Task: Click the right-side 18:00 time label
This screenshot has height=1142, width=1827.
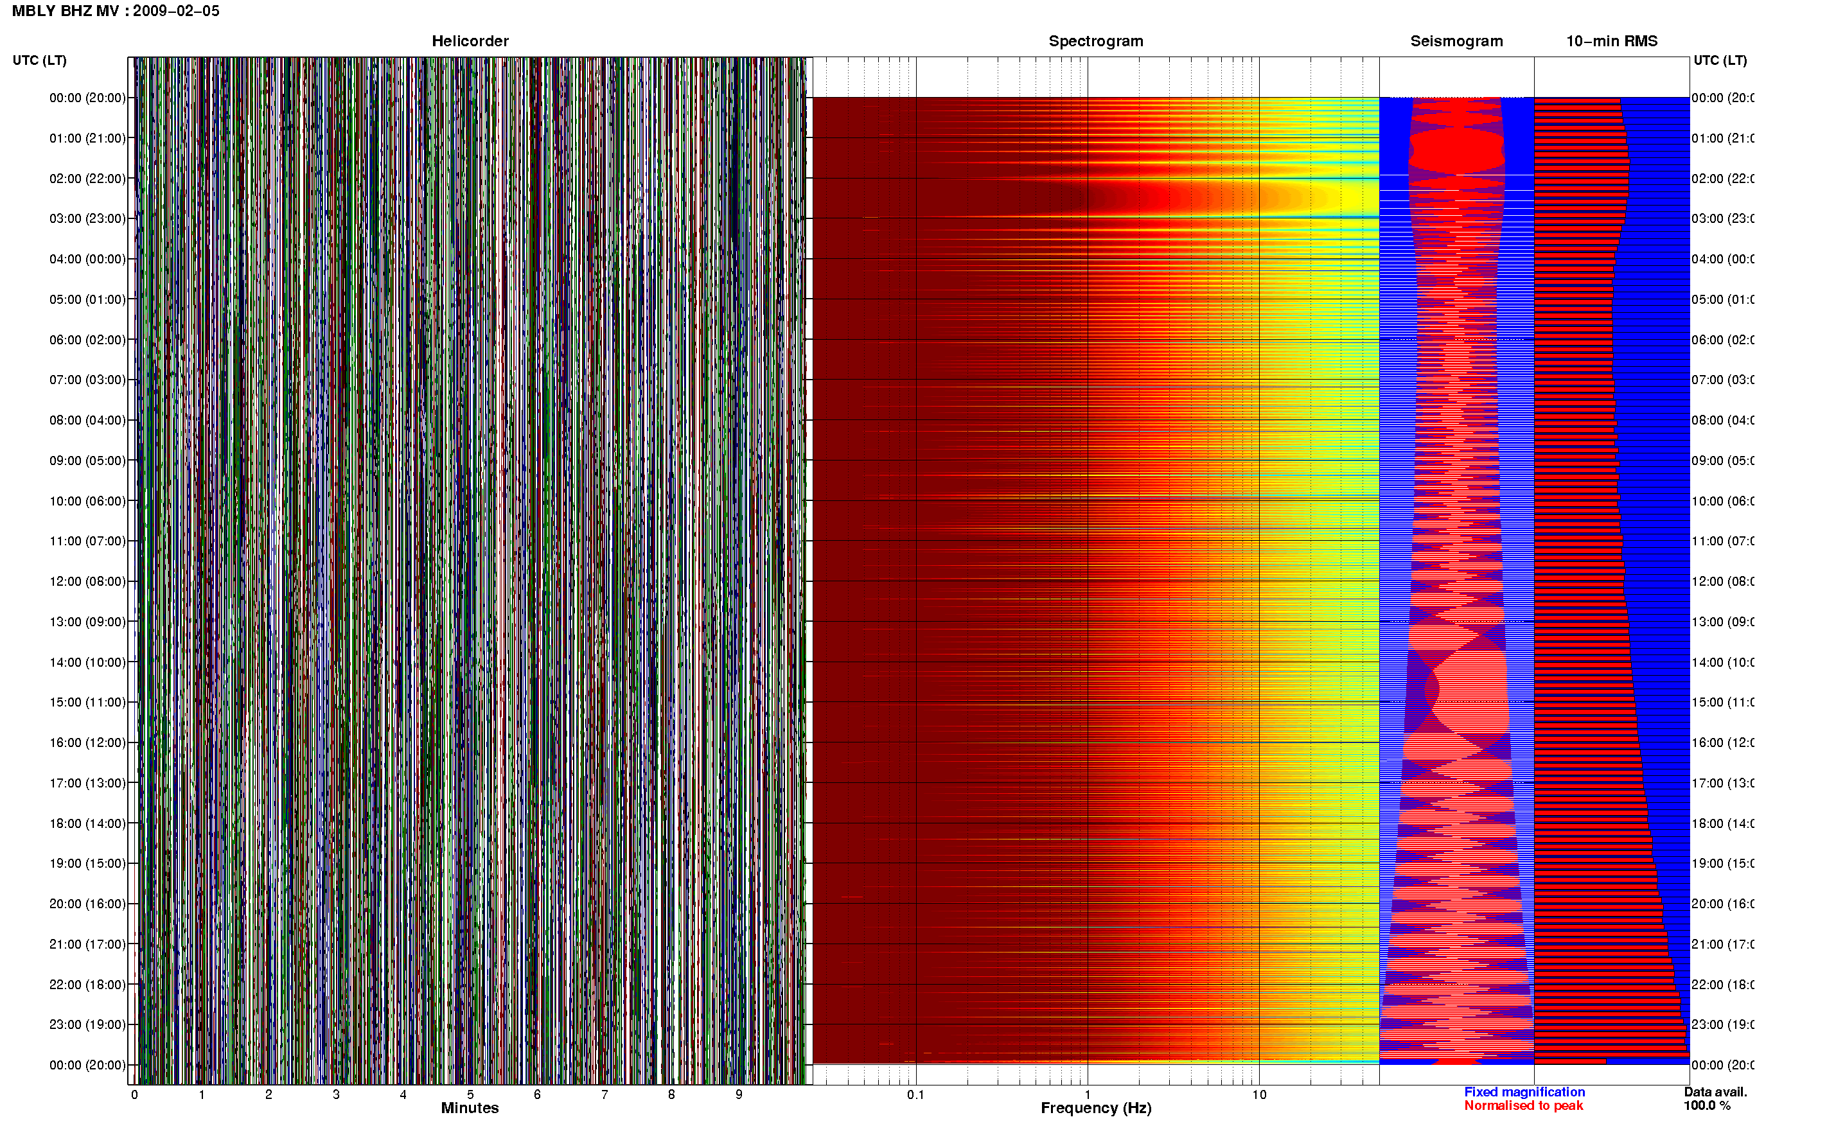Action: (1723, 823)
